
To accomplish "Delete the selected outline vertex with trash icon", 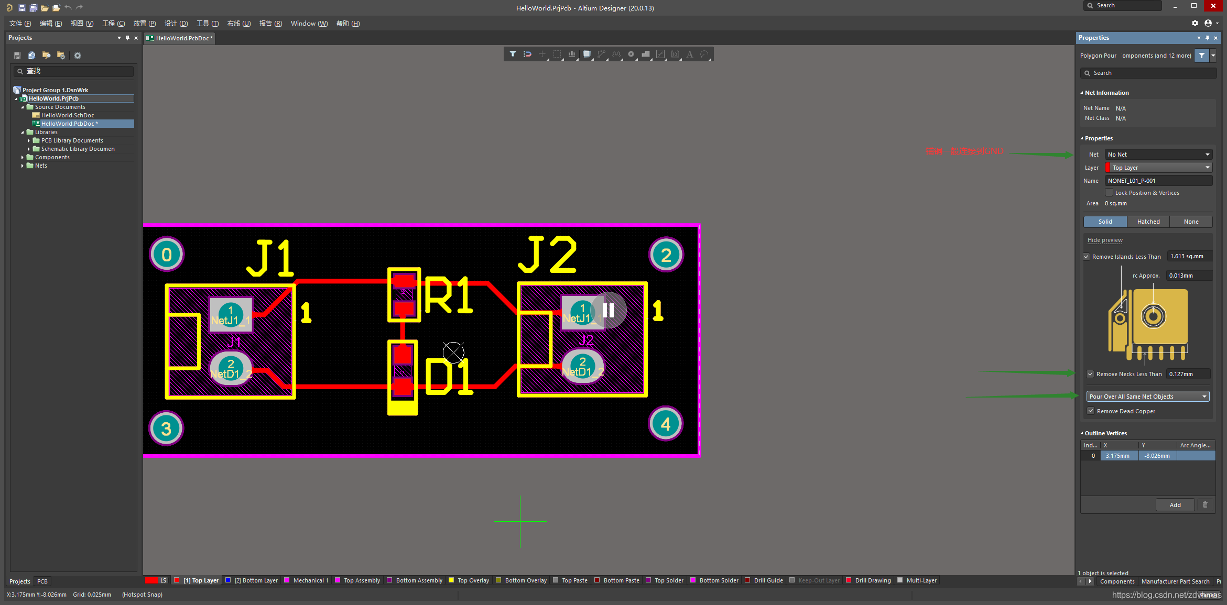I will tap(1205, 505).
